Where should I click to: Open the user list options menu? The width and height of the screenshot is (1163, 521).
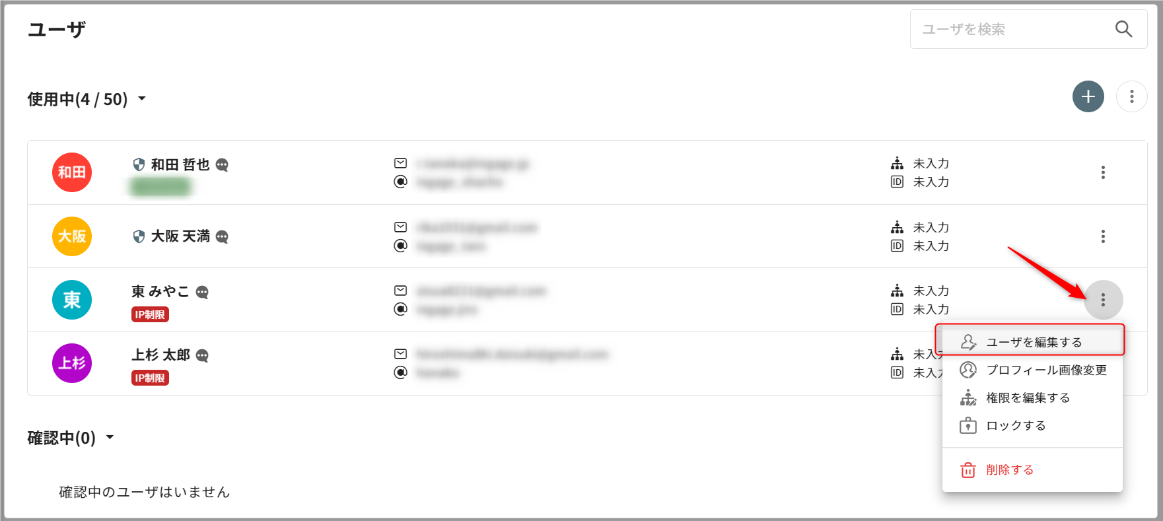pyautogui.click(x=1131, y=97)
